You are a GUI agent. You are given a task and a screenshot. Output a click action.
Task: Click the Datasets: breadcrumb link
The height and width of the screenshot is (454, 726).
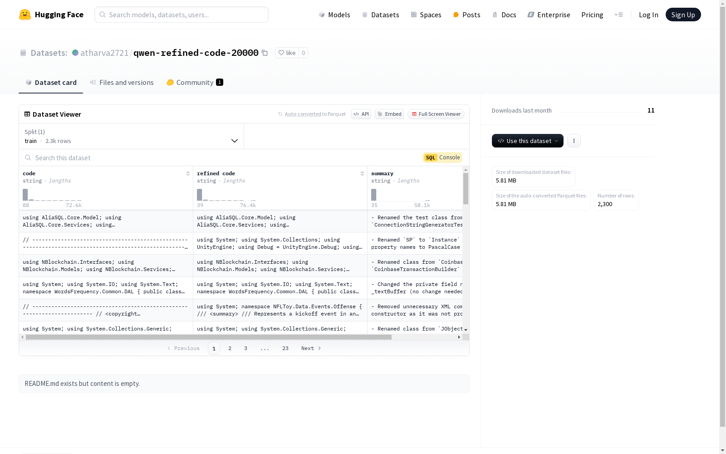point(49,53)
